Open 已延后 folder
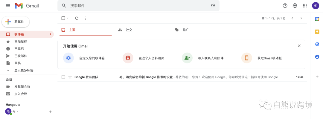323x119 pixels. point(27,49)
